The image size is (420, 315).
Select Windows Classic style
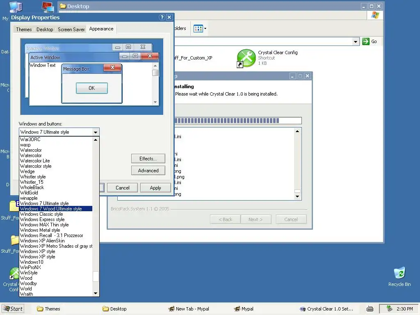tap(56, 214)
